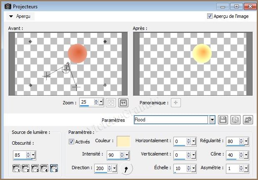Toggle the Aperçu de l'image checkbox

coord(210,16)
